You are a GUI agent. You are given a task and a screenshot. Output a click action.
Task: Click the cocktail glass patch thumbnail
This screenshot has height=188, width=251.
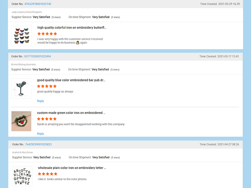21,88
